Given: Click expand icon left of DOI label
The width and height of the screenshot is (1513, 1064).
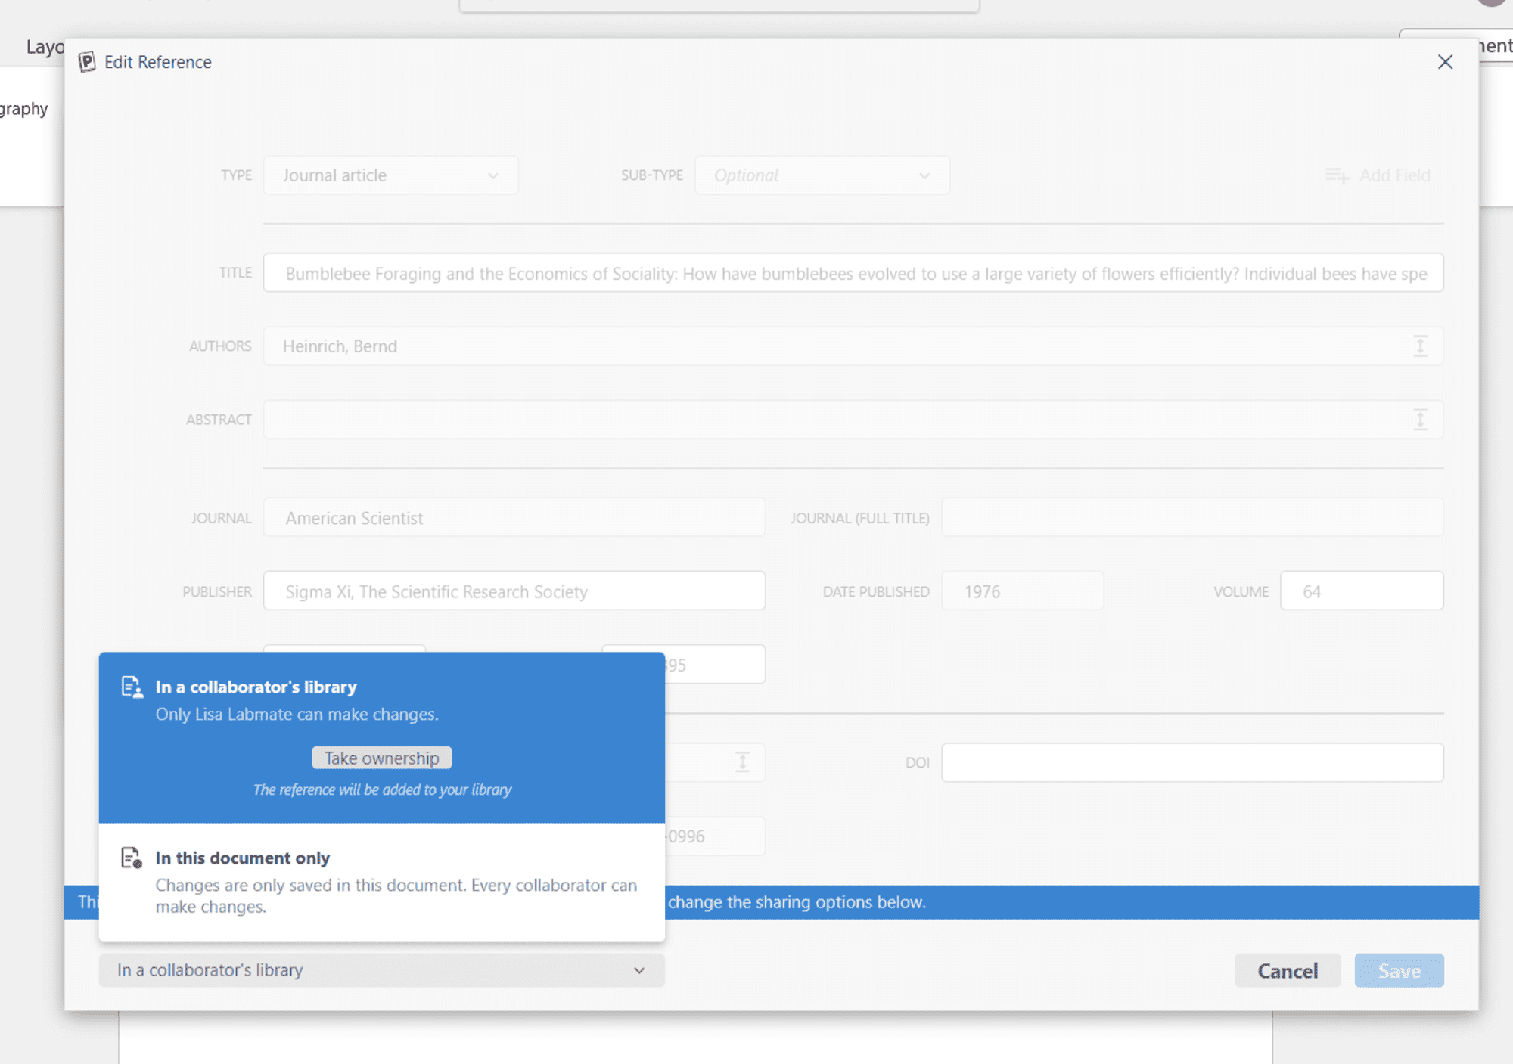Looking at the screenshot, I should [x=742, y=762].
